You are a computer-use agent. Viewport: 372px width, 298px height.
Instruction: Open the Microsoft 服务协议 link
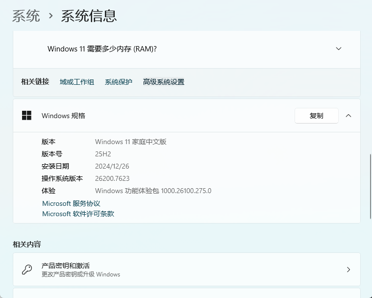[x=71, y=203]
